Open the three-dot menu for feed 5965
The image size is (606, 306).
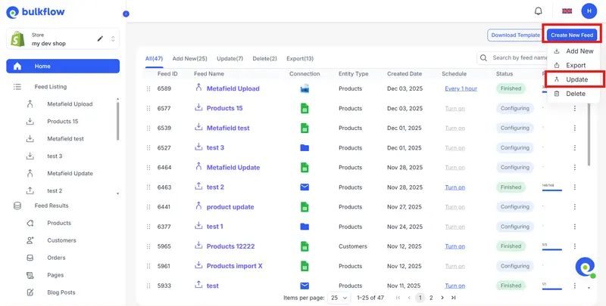click(575, 246)
